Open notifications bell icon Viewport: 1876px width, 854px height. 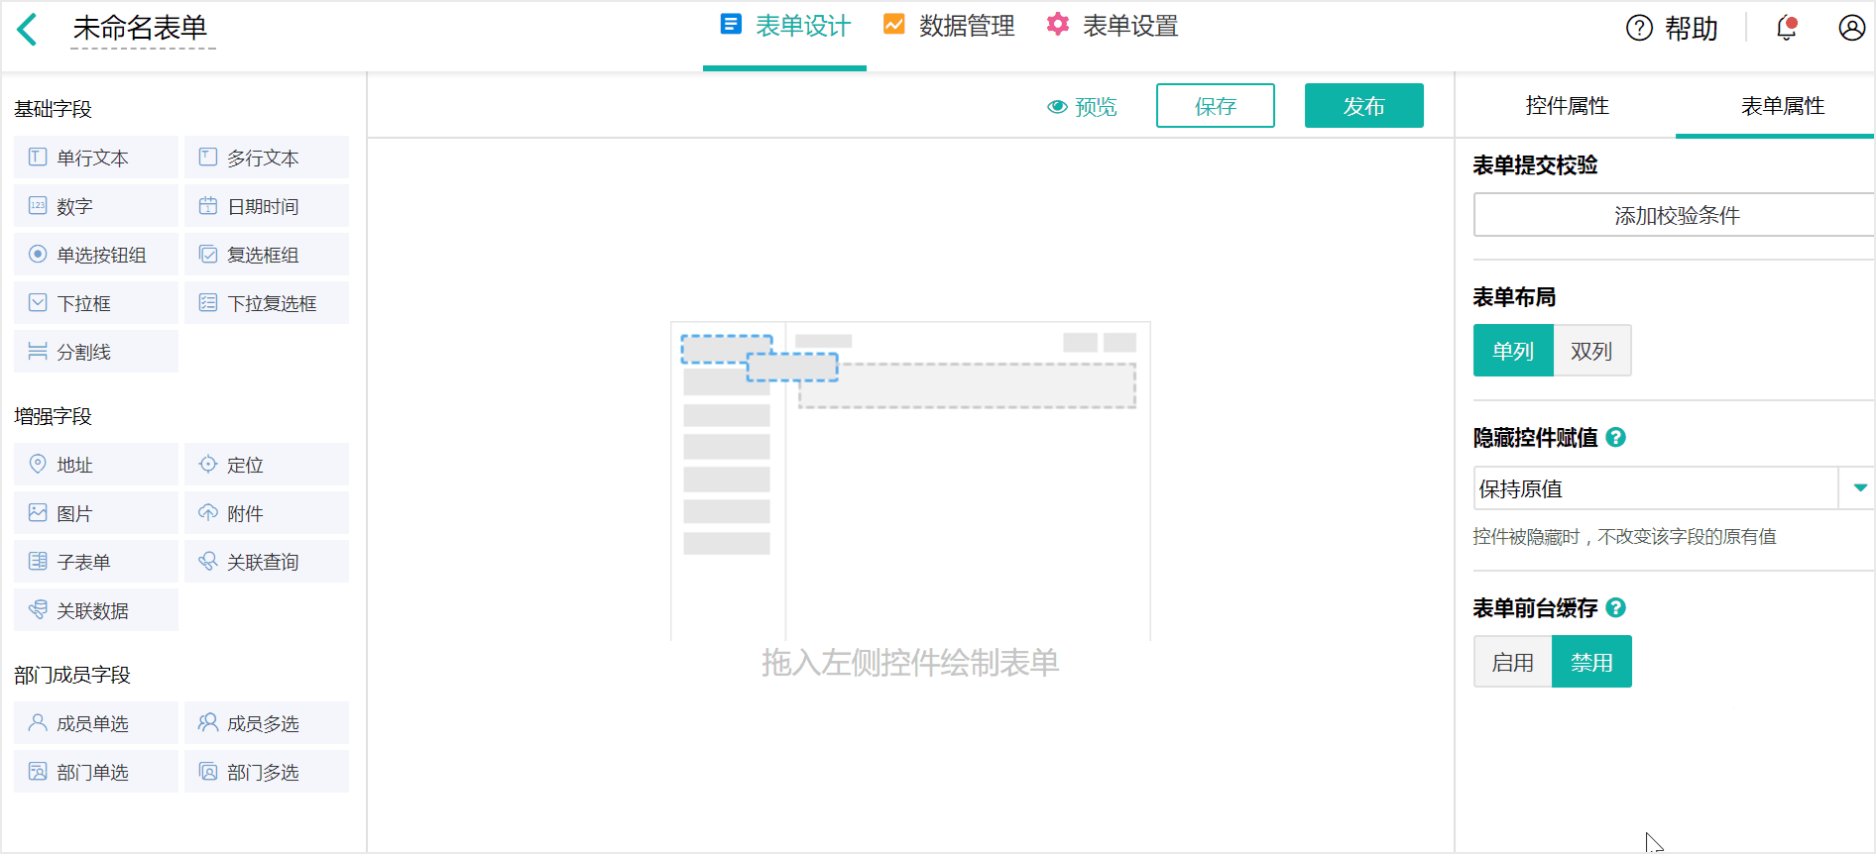tap(1787, 28)
